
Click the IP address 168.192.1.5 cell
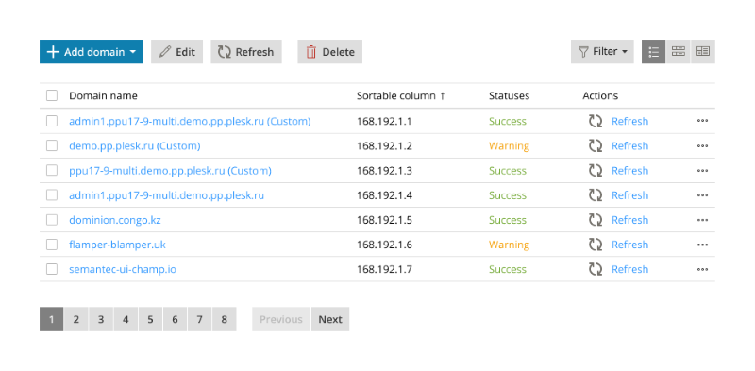384,220
